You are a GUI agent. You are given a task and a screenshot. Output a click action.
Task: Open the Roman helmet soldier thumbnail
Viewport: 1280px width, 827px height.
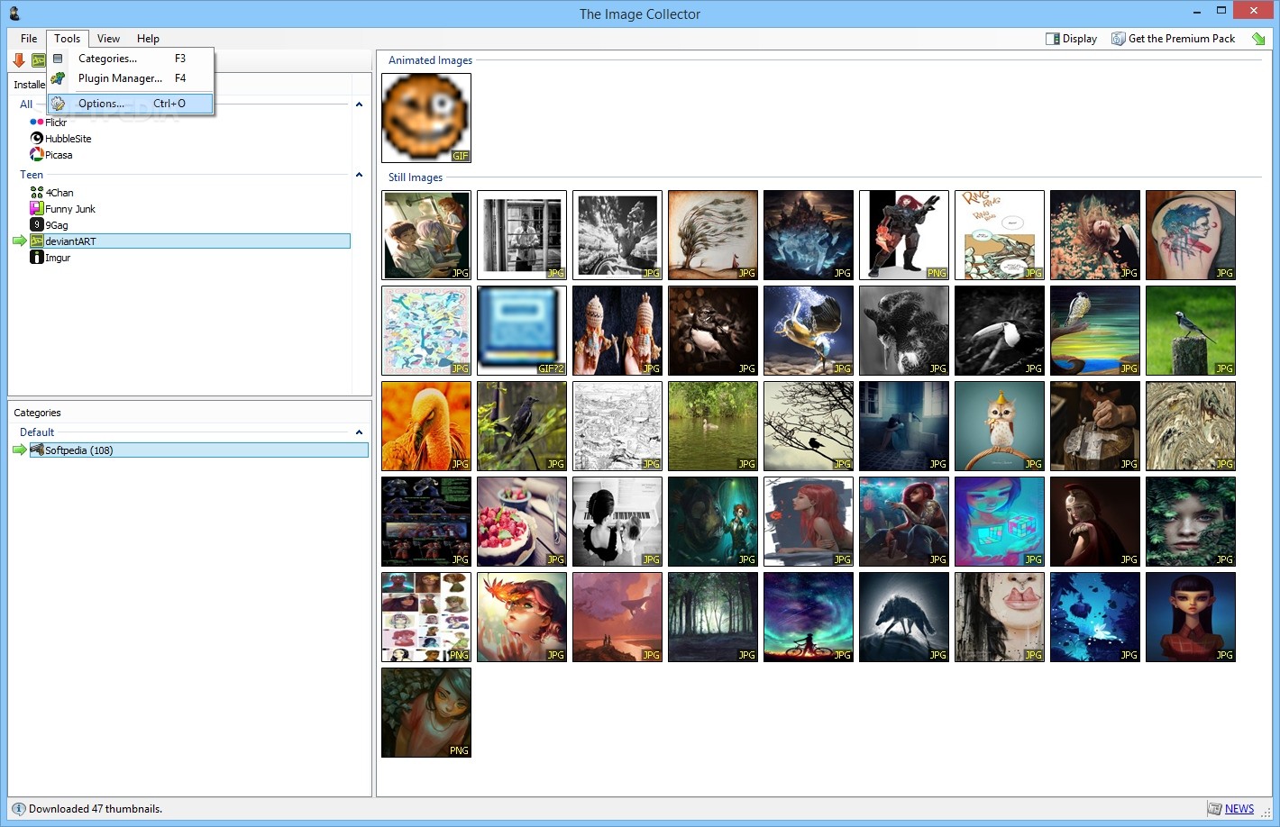1095,522
